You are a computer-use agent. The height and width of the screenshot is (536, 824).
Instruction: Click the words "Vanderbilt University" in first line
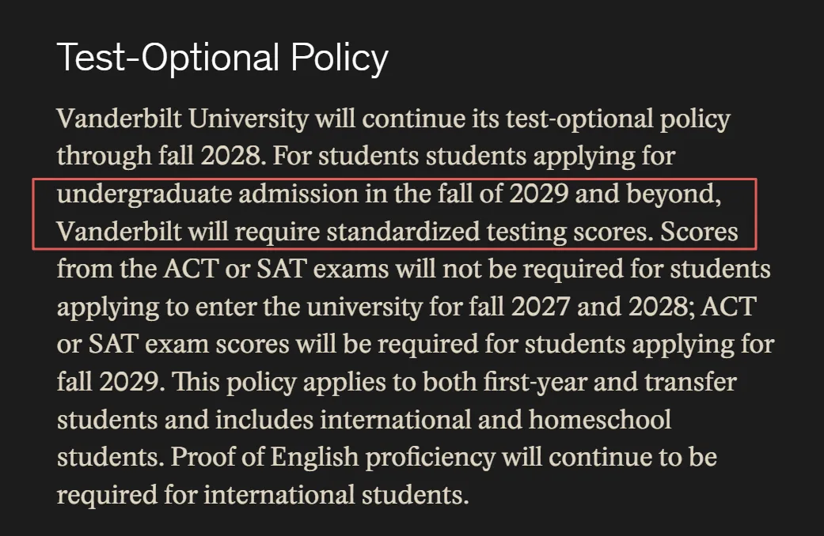tap(182, 119)
